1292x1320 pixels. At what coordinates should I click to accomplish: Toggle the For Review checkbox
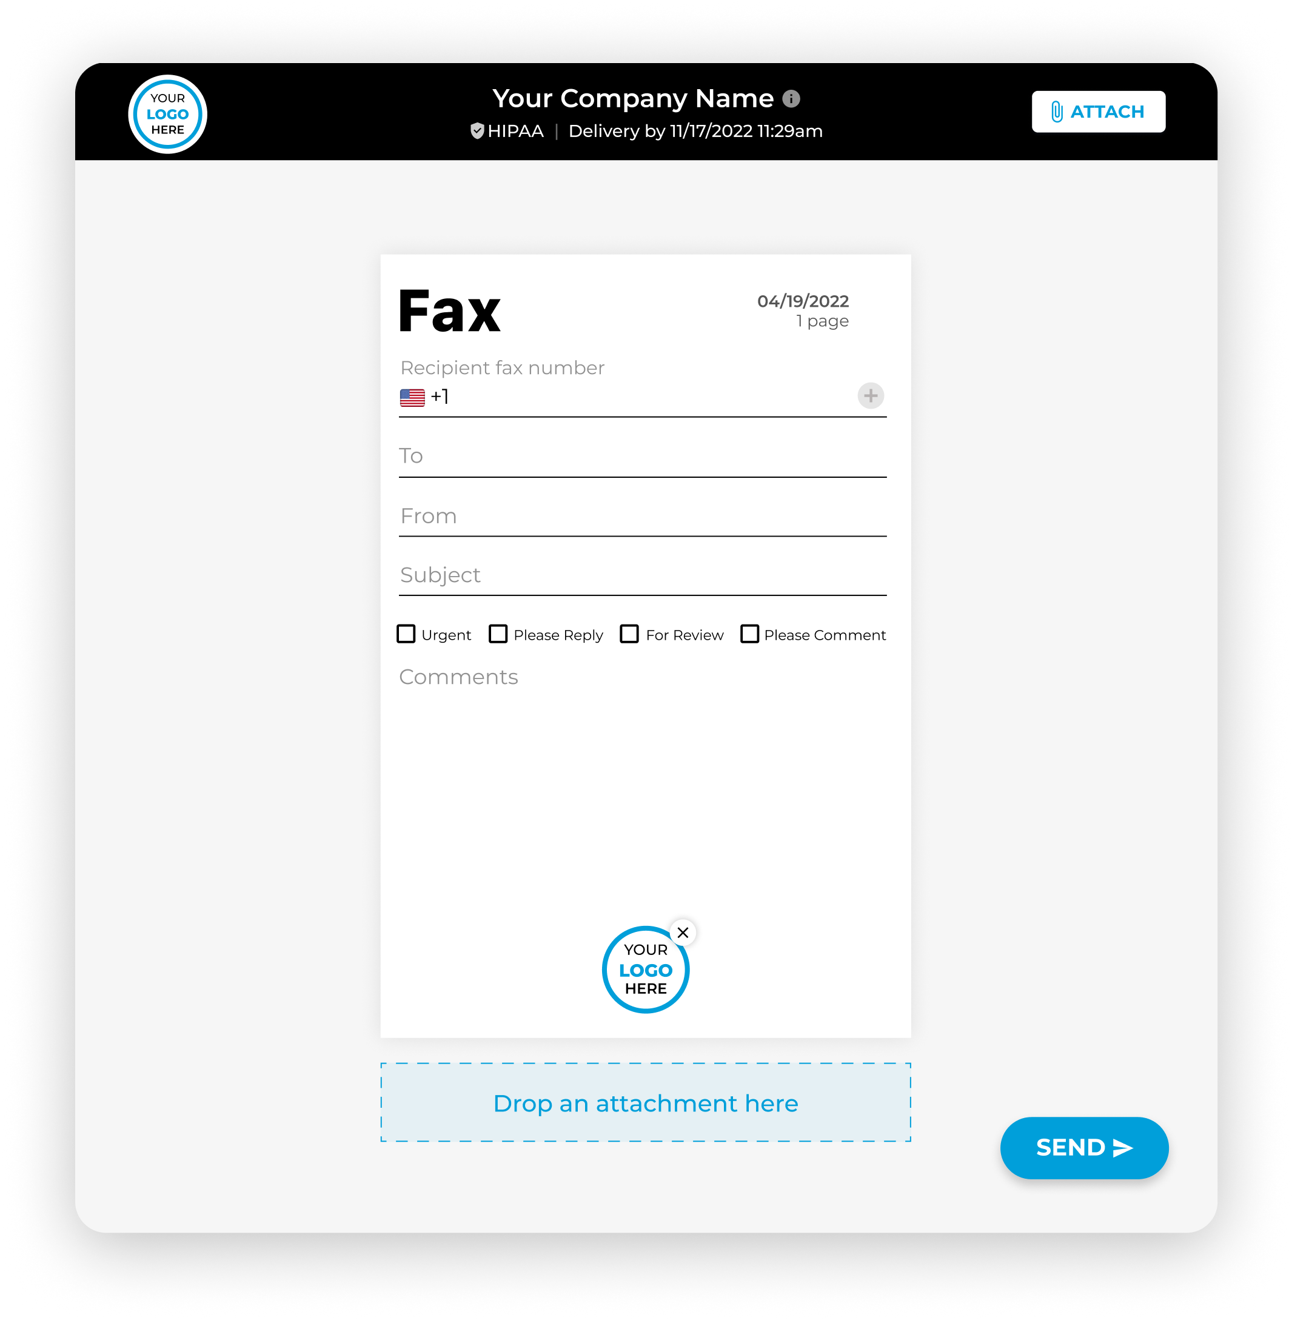point(627,635)
